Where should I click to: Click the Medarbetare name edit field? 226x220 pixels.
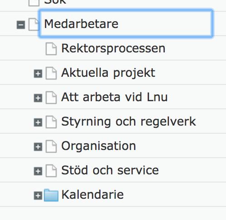coord(126,23)
